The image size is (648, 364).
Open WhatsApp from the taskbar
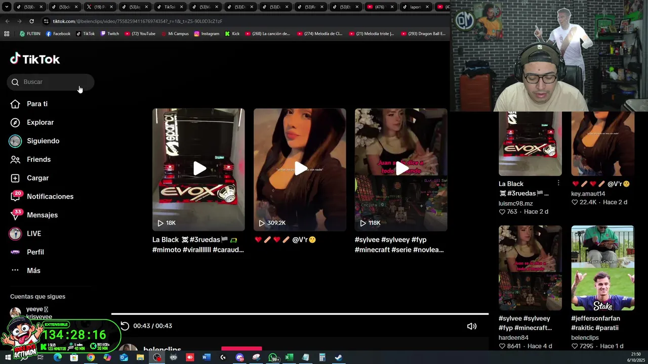click(272, 357)
